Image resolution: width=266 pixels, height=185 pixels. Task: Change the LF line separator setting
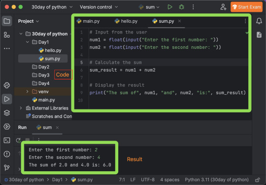(x=133, y=180)
